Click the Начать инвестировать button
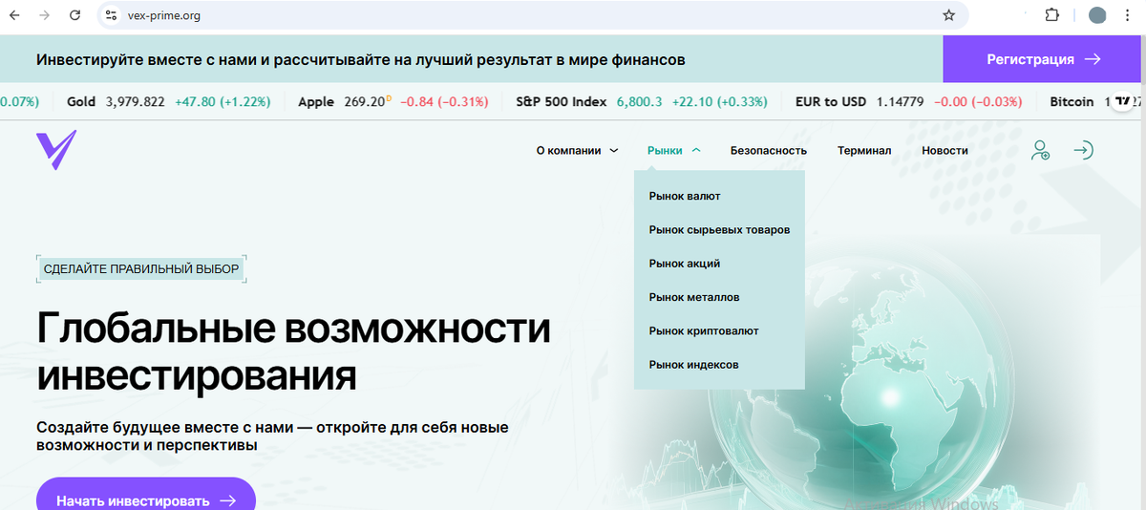The height and width of the screenshot is (510, 1146). point(146,496)
